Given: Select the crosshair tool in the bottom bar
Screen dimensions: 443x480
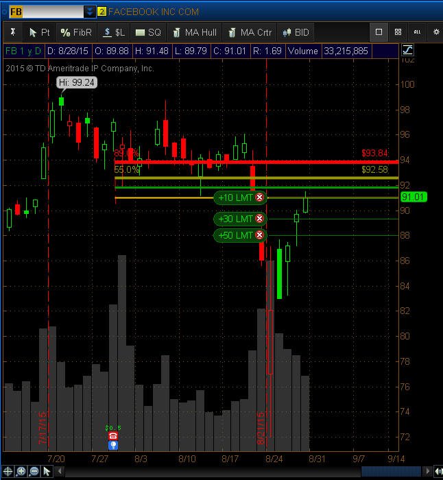Looking at the screenshot, I should coord(8,472).
